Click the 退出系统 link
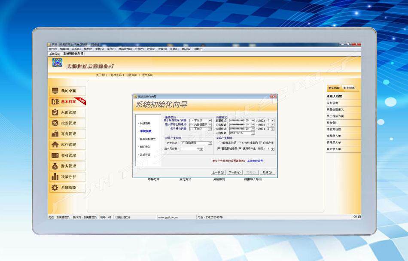The height and width of the screenshot is (261, 408). (147, 75)
